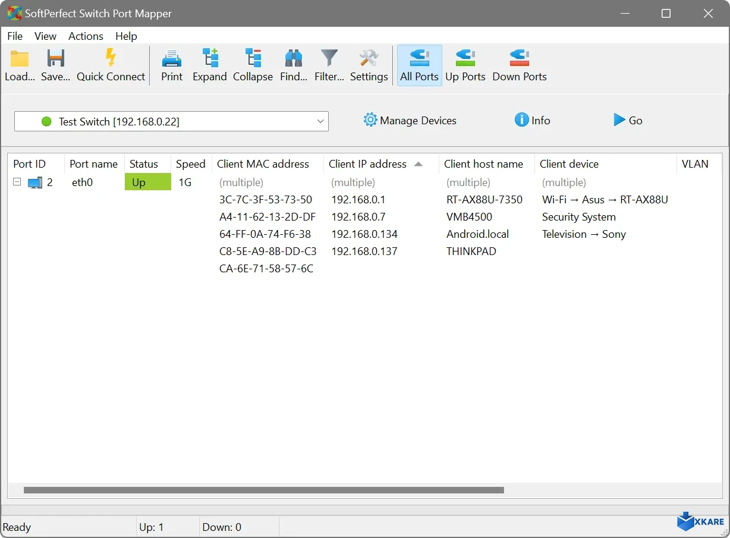Sort by Speed column header
This screenshot has width=730, height=538.
tap(191, 164)
